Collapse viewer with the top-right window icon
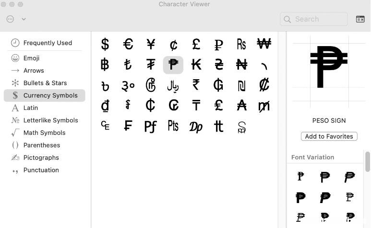The image size is (371, 228). pyautogui.click(x=360, y=19)
